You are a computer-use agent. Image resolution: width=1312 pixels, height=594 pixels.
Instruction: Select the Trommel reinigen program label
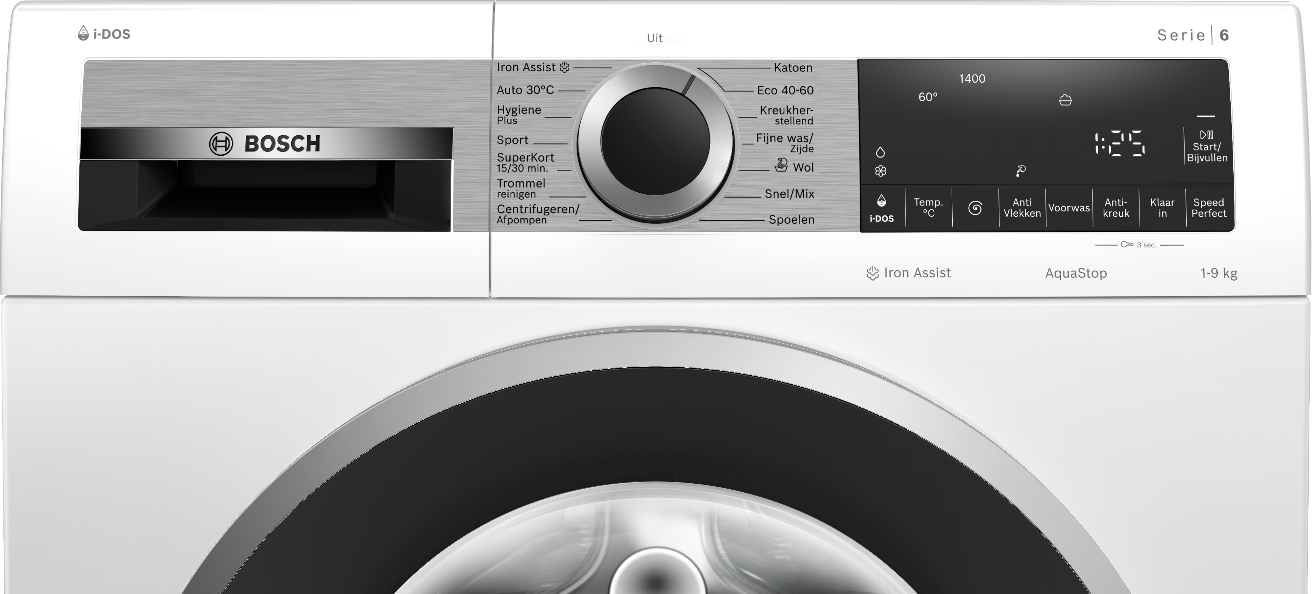(x=521, y=188)
